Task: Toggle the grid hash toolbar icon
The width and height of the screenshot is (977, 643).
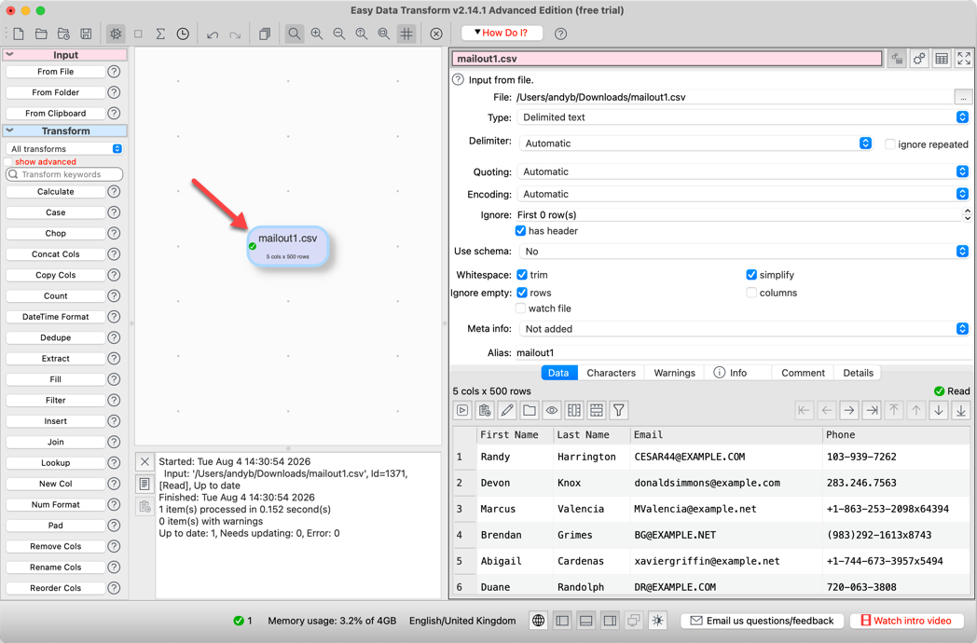Action: coord(406,34)
